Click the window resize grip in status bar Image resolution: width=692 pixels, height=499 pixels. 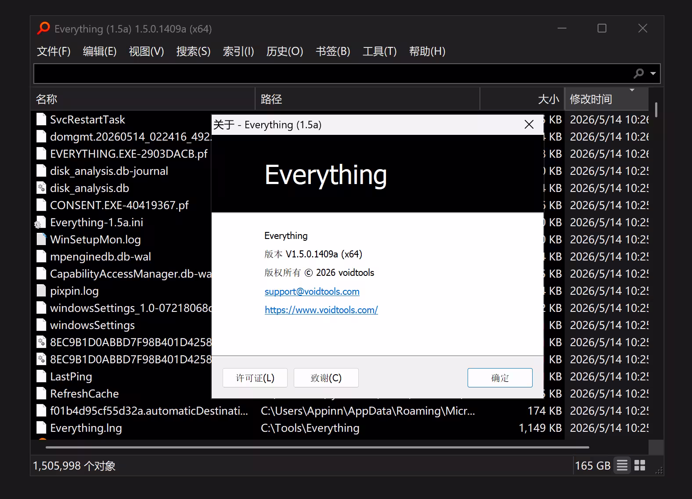click(659, 471)
